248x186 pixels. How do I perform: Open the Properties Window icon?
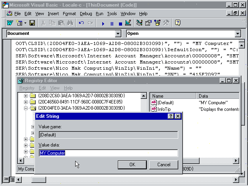pyautogui.click(x=148, y=23)
